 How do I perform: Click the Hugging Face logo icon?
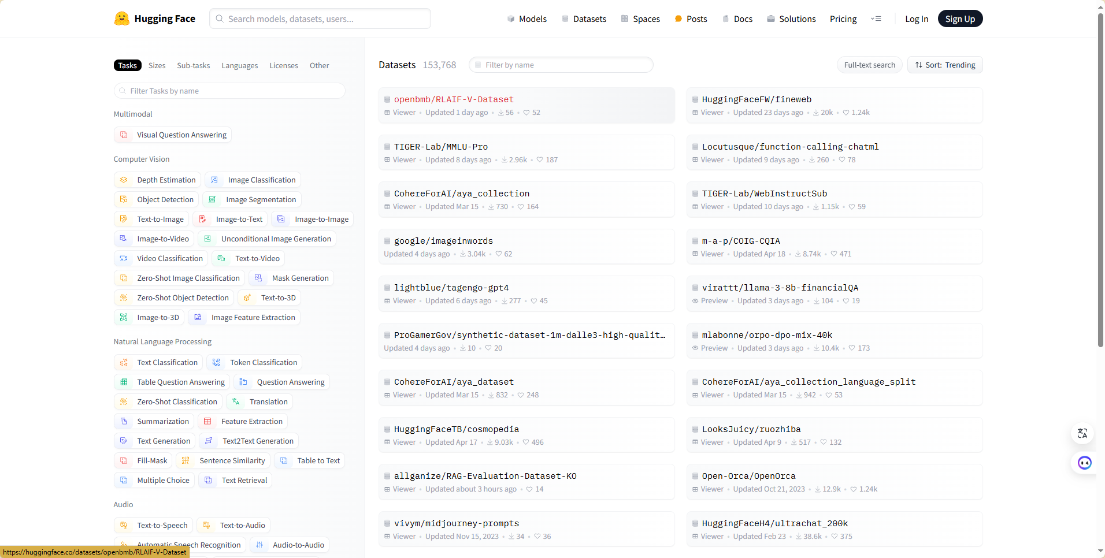[121, 18]
